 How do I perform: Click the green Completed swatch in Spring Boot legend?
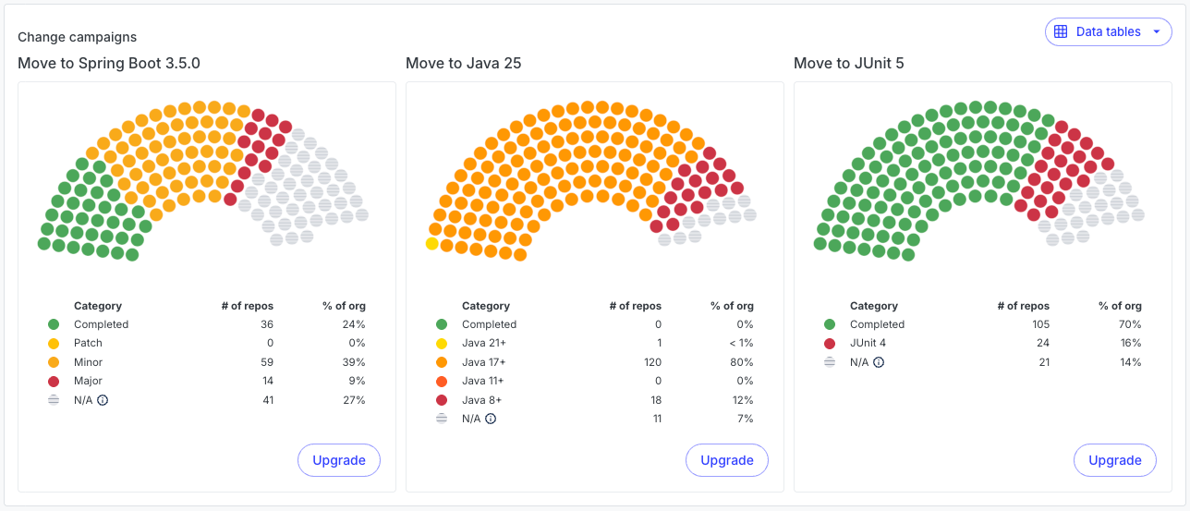pyautogui.click(x=54, y=324)
